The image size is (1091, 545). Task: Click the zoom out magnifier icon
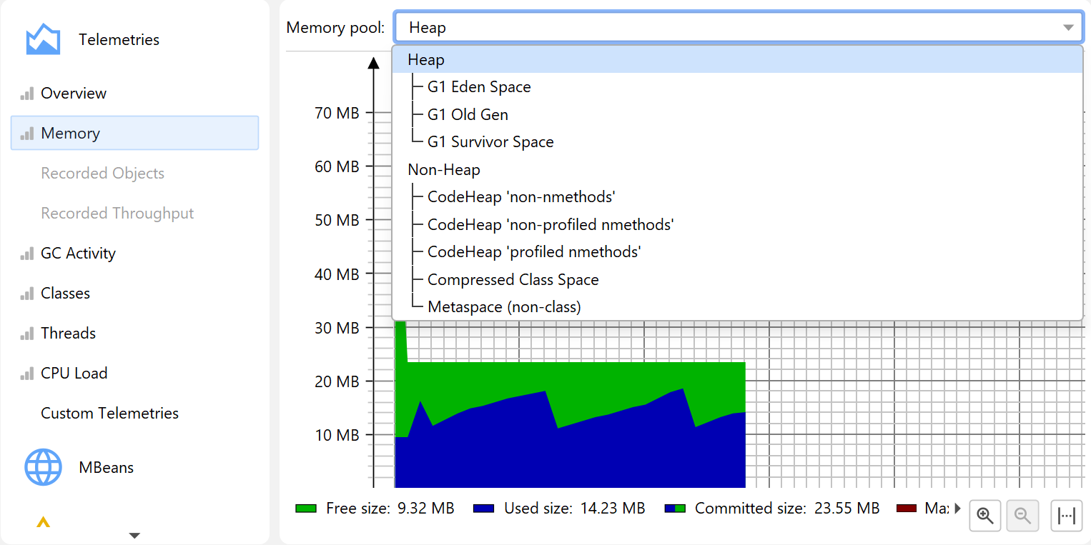tap(1022, 515)
